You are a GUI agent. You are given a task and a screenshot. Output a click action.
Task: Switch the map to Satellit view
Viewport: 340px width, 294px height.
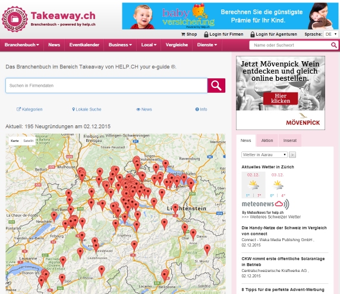[29, 141]
